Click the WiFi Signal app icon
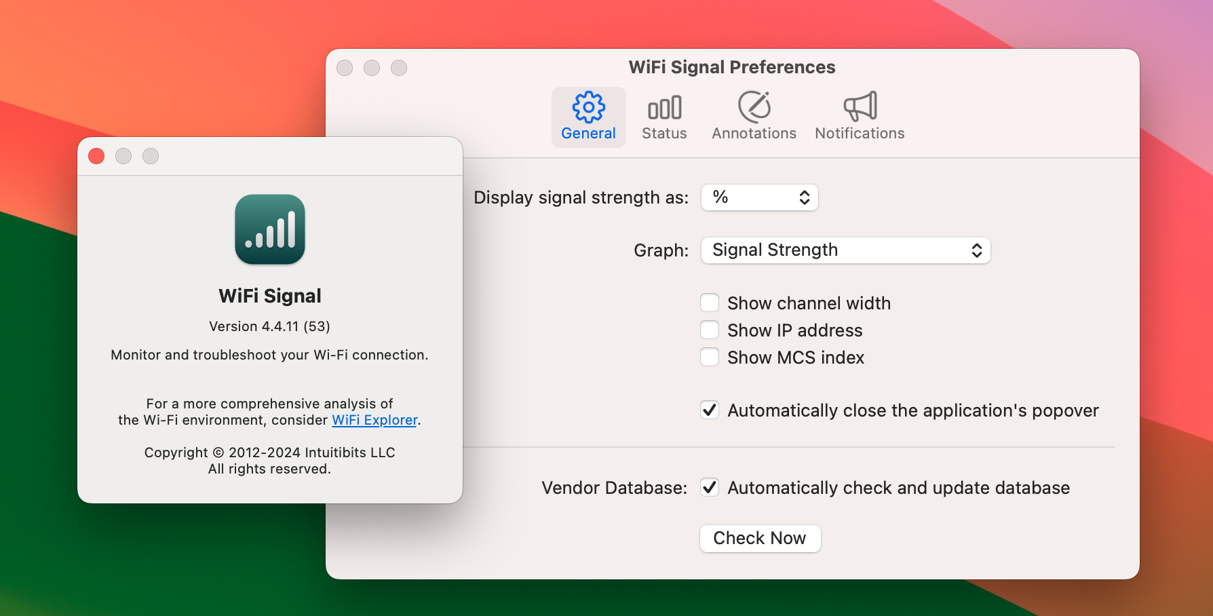This screenshot has height=616, width=1213. tap(270, 229)
